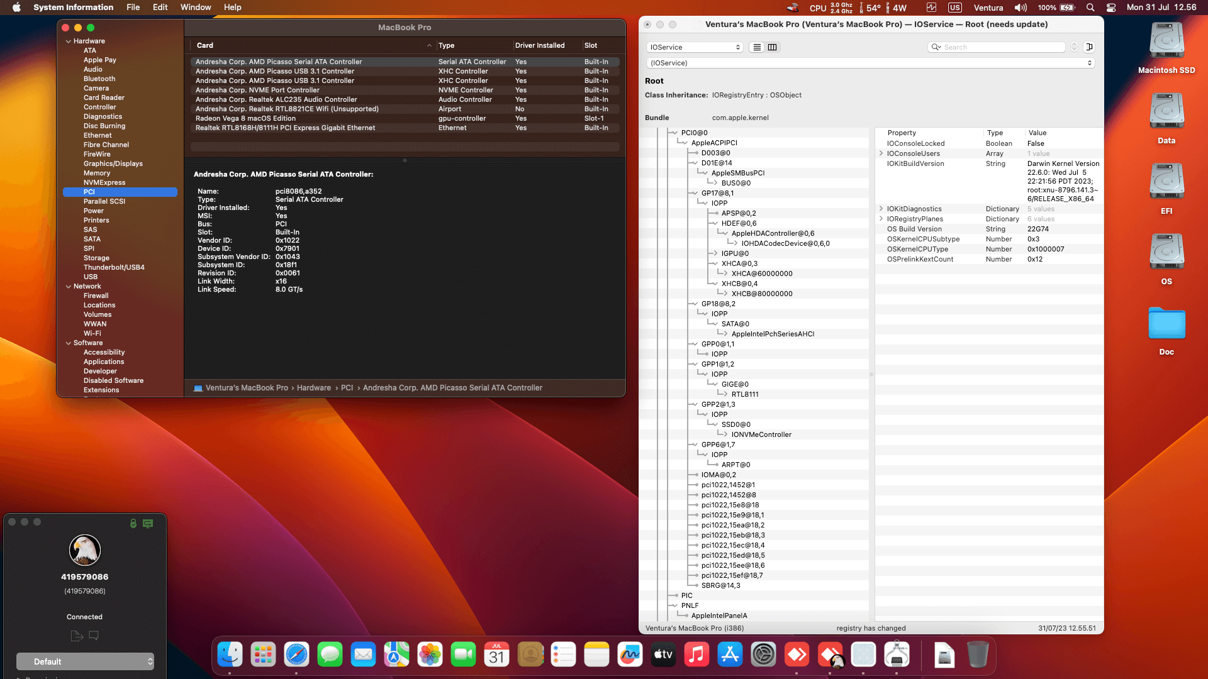The width and height of the screenshot is (1208, 679).
Task: Select OS Build Version property row
Action: 989,229
